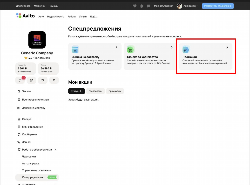Click Generic Company name

tap(37, 53)
